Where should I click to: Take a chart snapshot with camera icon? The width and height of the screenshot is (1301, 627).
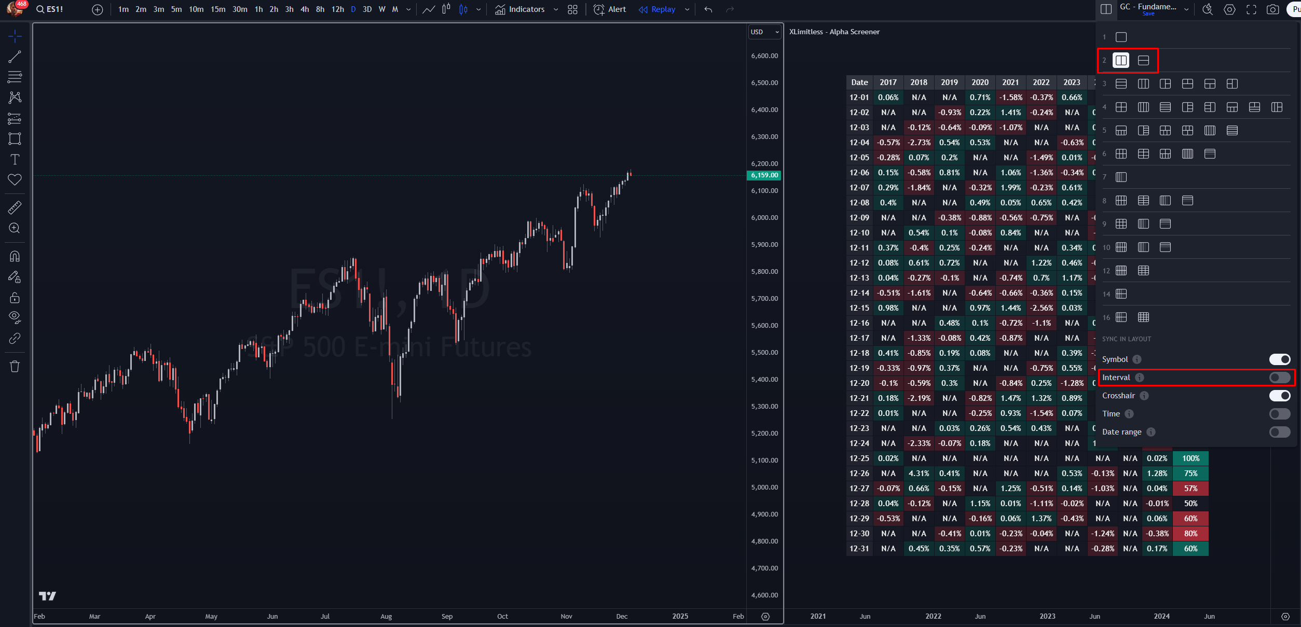click(x=1272, y=9)
